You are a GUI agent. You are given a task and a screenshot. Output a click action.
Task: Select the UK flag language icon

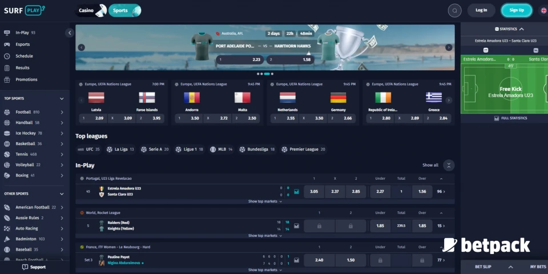pos(544,10)
